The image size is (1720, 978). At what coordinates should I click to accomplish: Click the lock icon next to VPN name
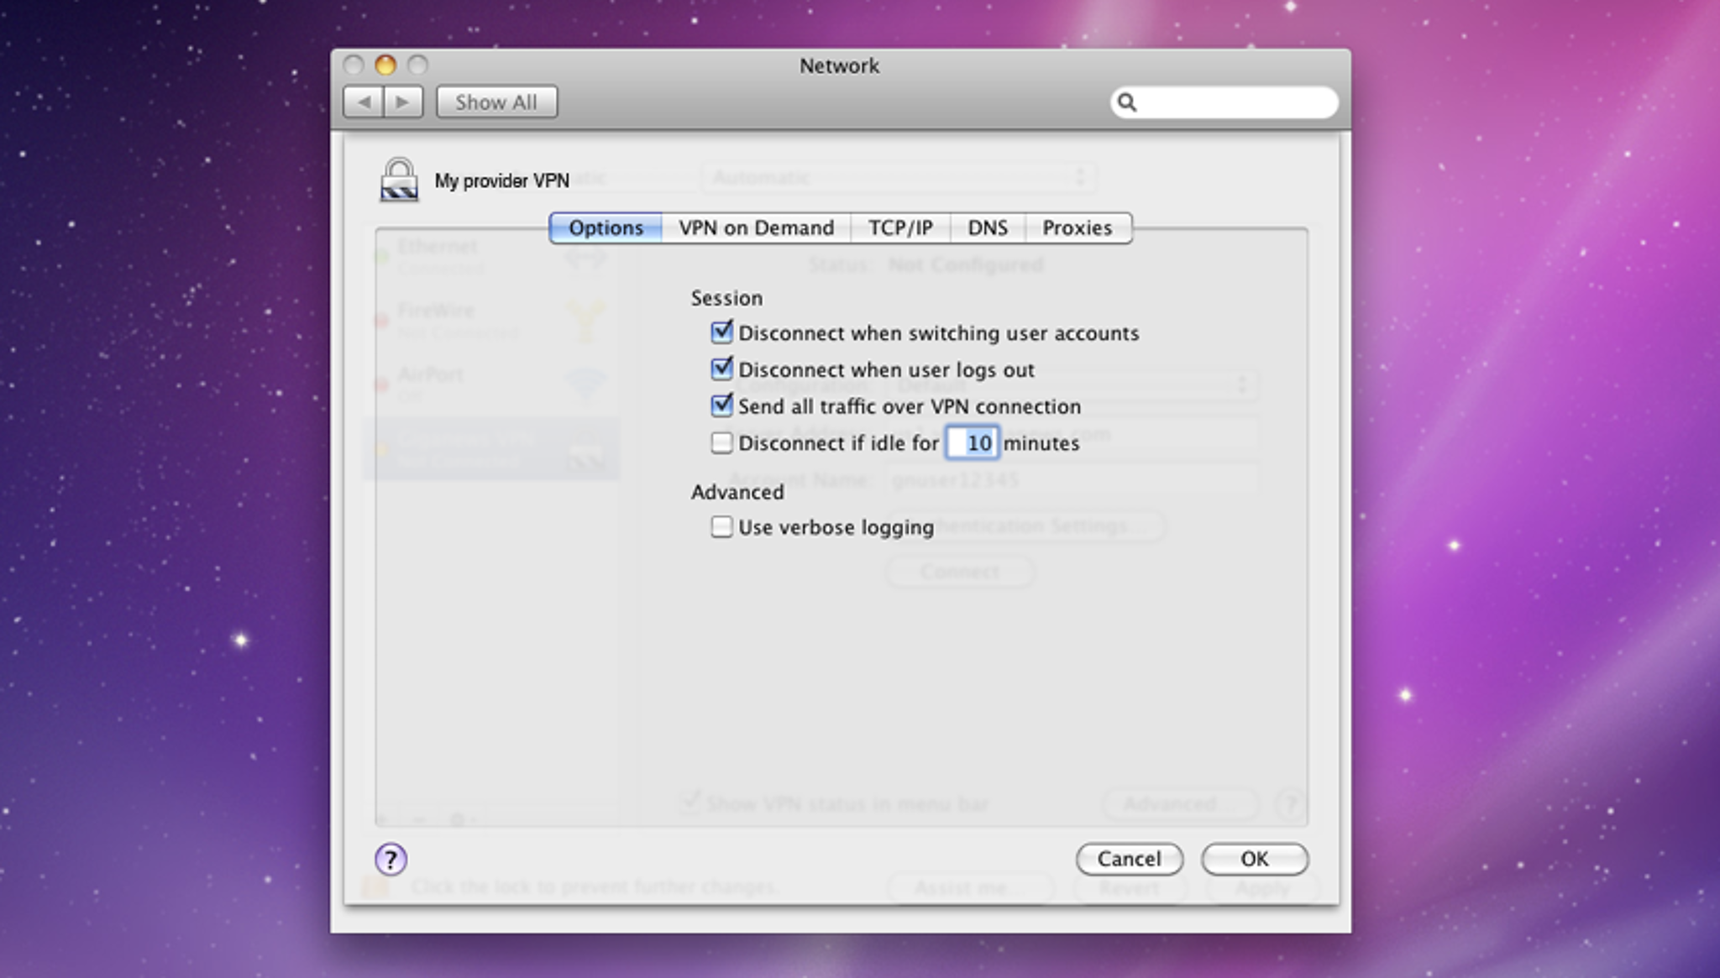(398, 180)
